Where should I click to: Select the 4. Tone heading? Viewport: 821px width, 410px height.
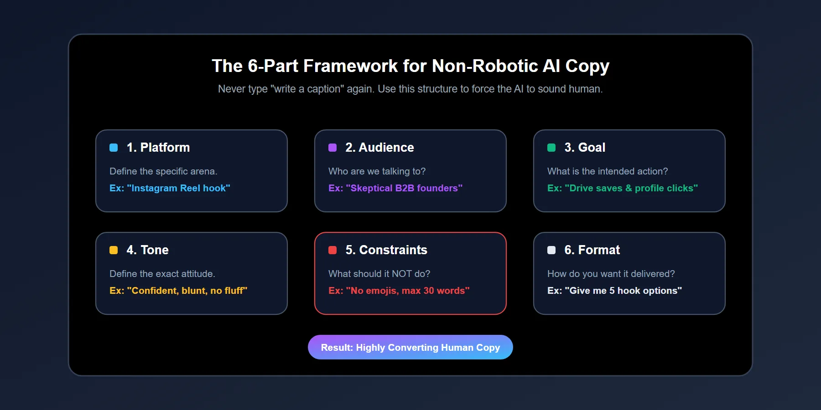pyautogui.click(x=147, y=250)
